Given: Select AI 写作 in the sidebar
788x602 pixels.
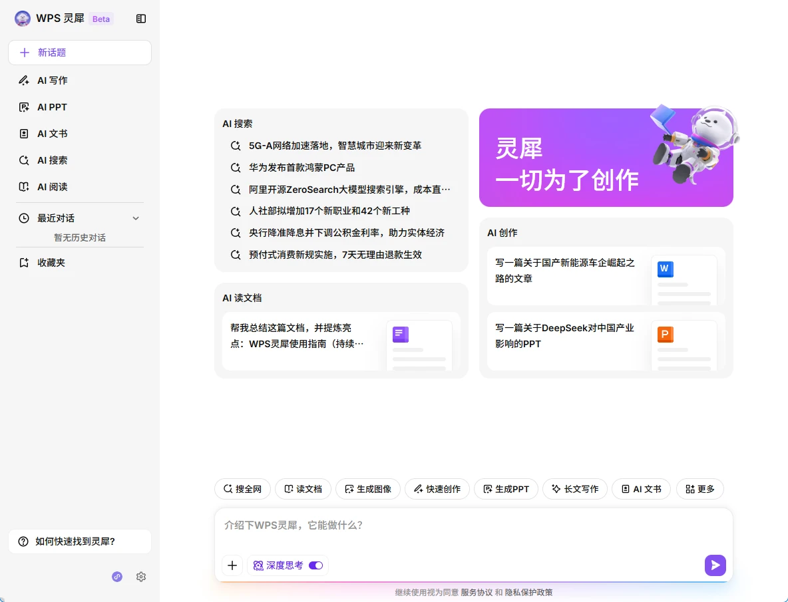Looking at the screenshot, I should (x=52, y=80).
